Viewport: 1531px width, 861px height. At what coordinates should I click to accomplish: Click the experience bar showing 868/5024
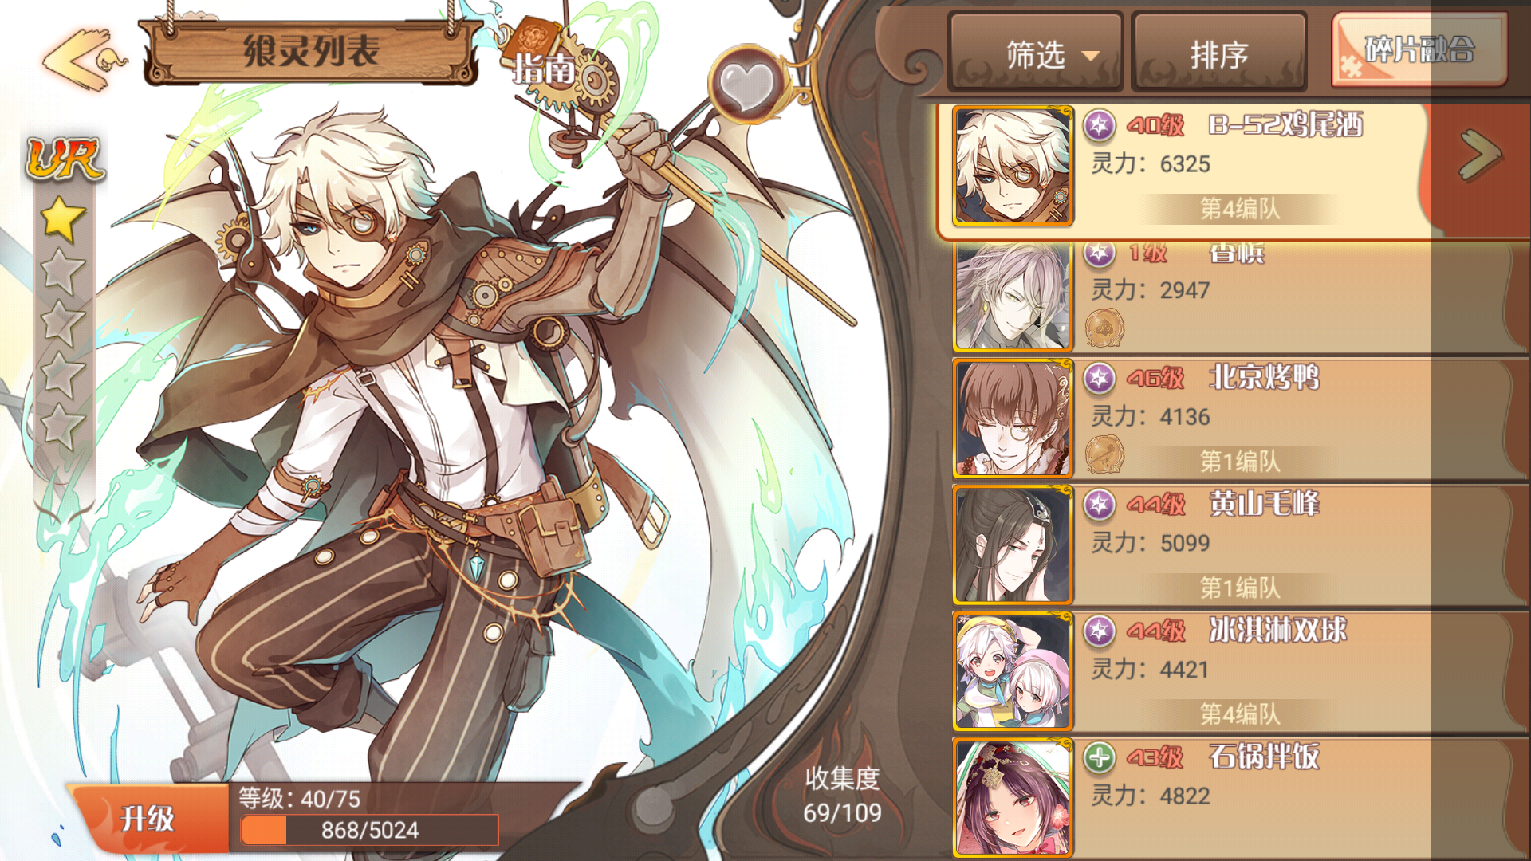tap(370, 830)
